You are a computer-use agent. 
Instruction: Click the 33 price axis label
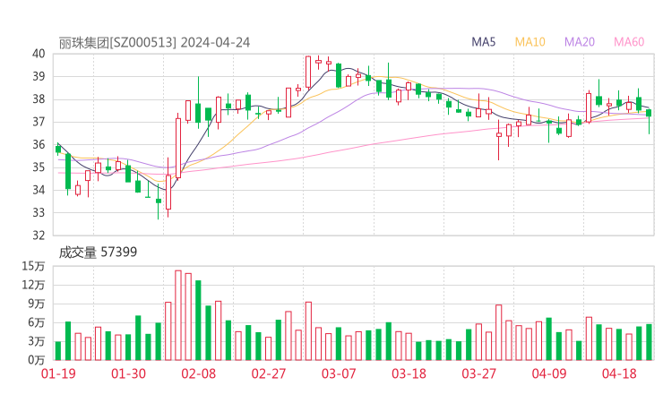pyautogui.click(x=39, y=212)
